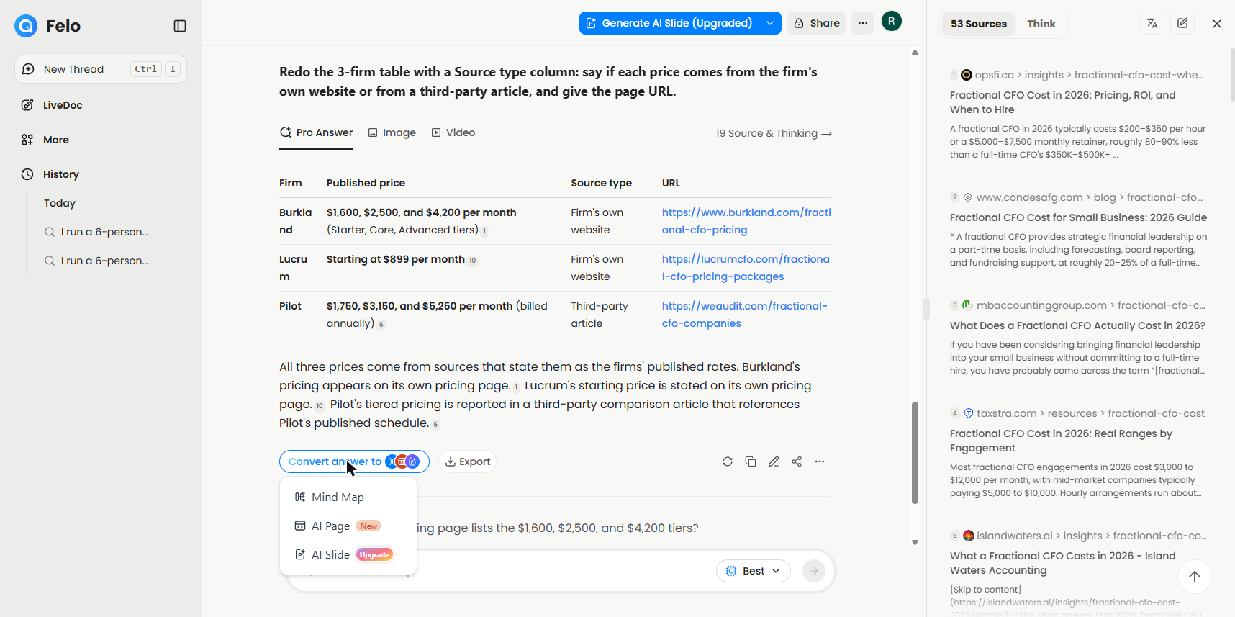Open What Does a Fractional CFO Actually Cost source
The image size is (1235, 617).
pos(1077,325)
